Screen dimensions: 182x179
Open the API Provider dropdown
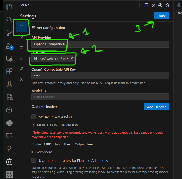pos(100,44)
